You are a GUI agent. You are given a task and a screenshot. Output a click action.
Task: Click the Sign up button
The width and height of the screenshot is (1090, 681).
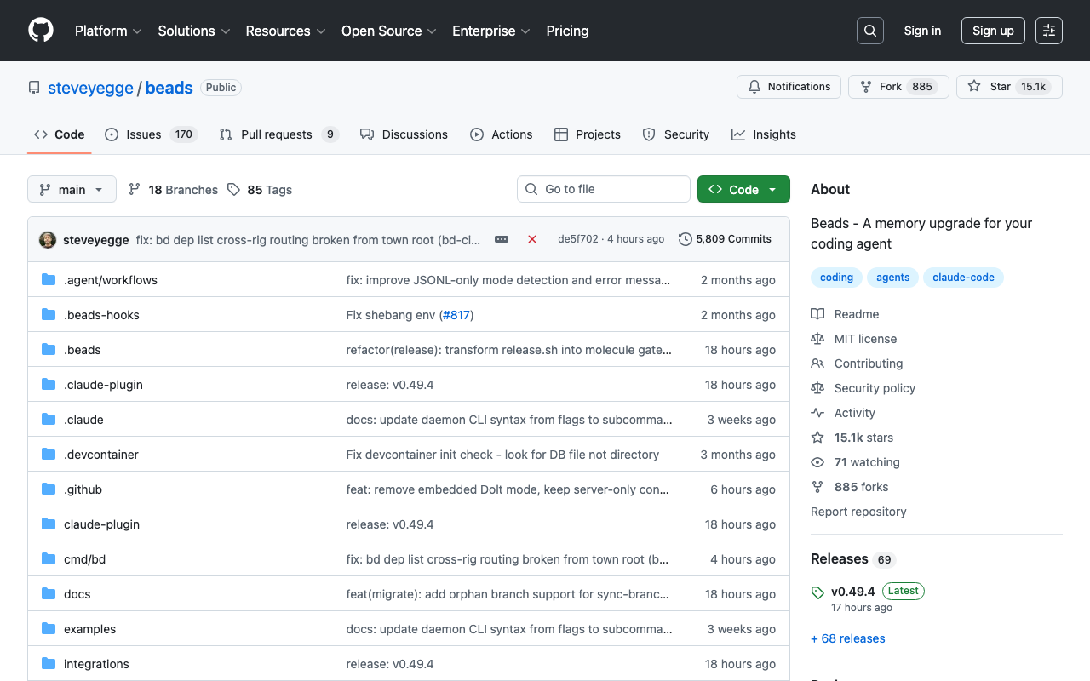click(x=993, y=31)
